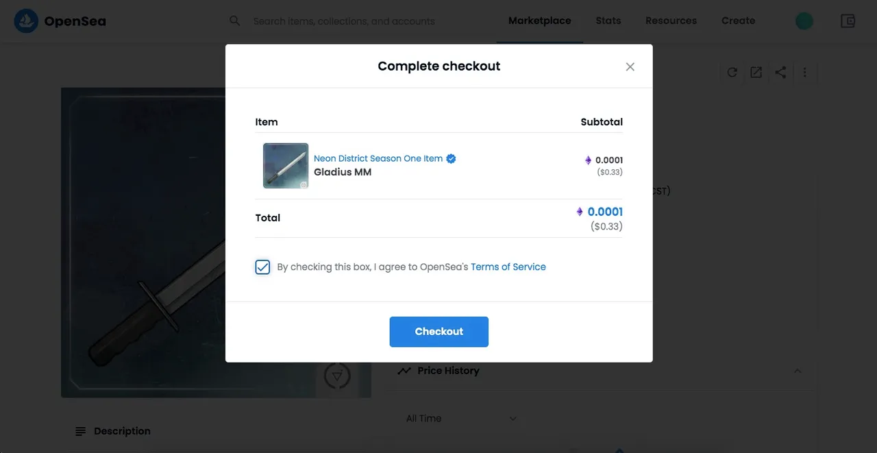Click the Price History heading text

pyautogui.click(x=448, y=371)
